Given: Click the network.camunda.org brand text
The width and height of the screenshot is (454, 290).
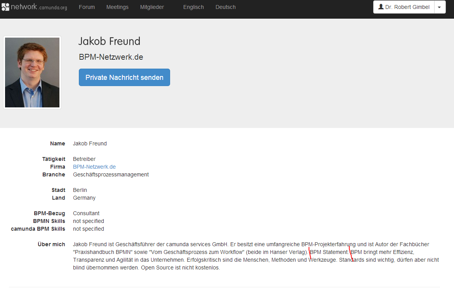Looking at the screenshot, I should (x=39, y=7).
